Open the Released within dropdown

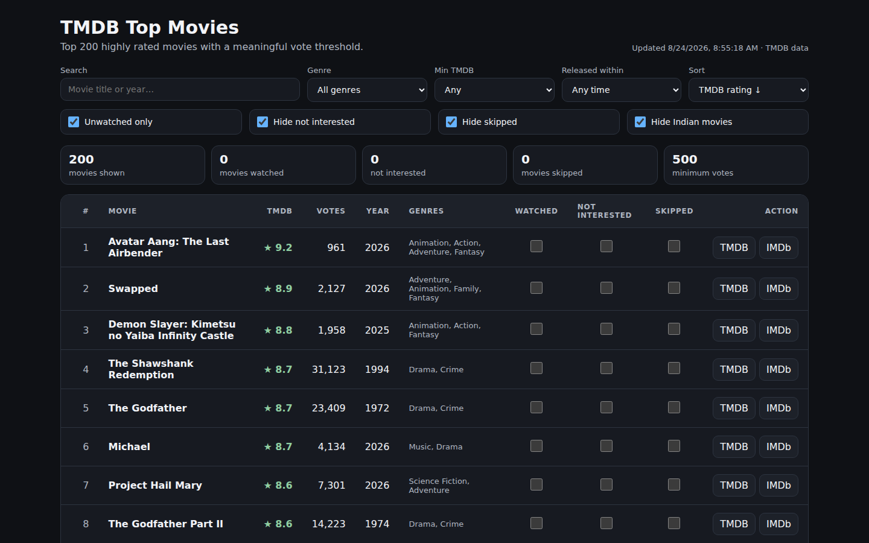coord(622,90)
